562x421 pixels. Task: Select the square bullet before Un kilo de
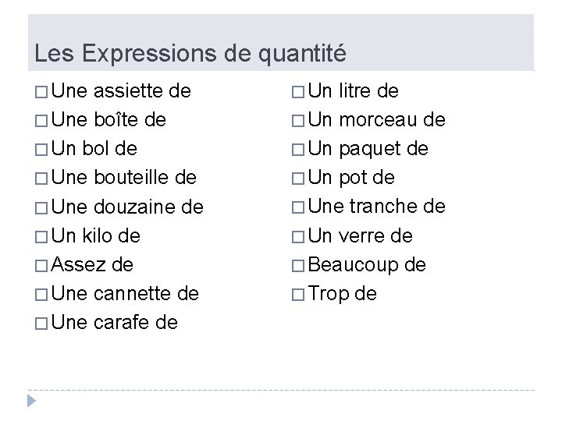[41, 237]
